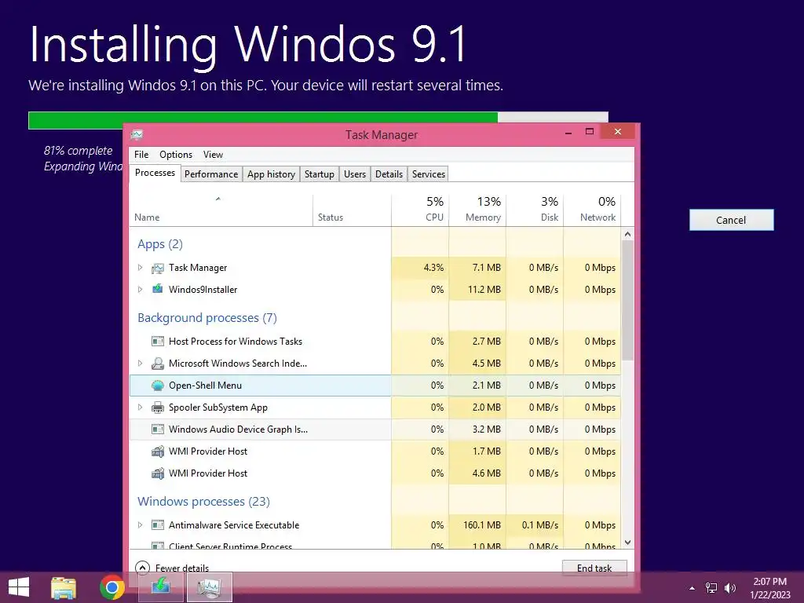Sort by Memory usage column
Screen dimensions: 804x603
pos(477,210)
